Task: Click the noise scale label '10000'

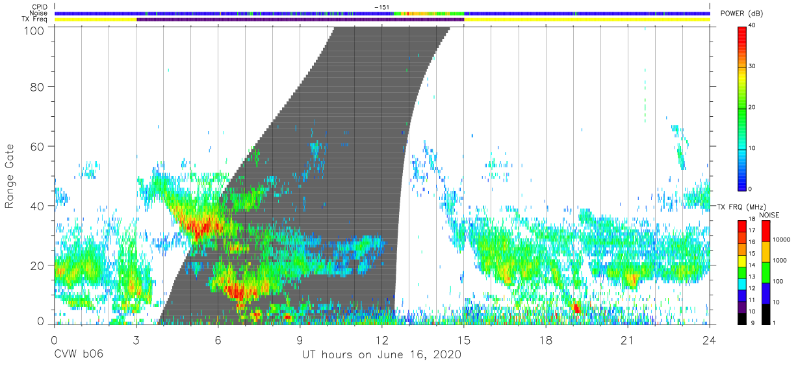Action: point(780,239)
